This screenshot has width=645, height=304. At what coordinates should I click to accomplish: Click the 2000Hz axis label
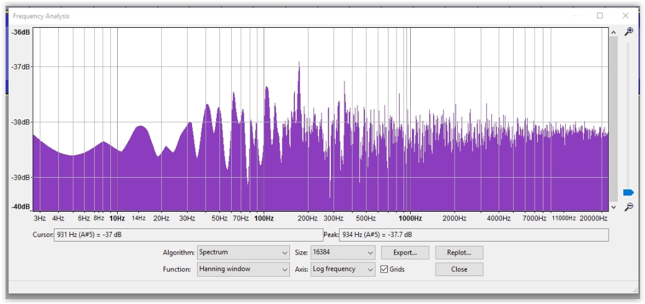[454, 219]
